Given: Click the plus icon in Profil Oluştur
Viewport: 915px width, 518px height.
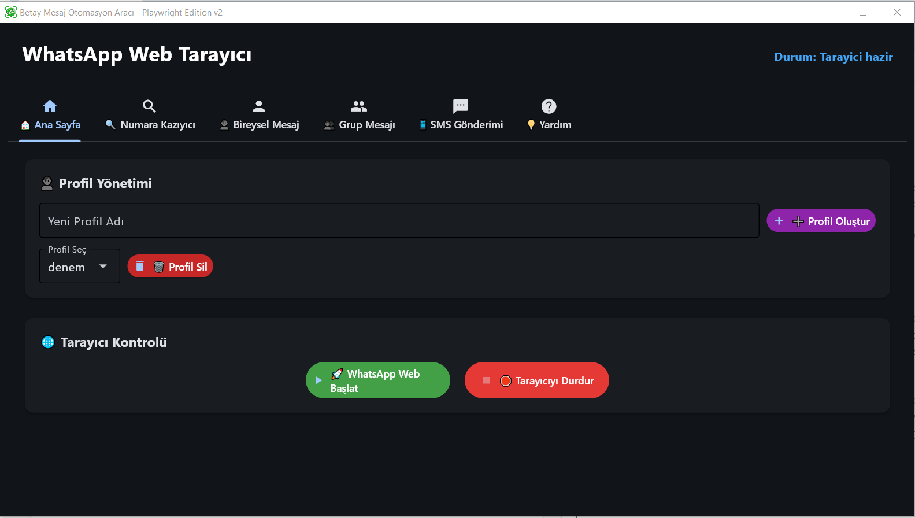Looking at the screenshot, I should [x=779, y=221].
